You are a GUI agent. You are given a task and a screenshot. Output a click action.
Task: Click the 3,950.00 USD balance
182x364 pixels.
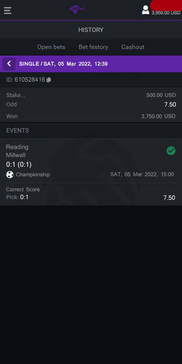(166, 13)
